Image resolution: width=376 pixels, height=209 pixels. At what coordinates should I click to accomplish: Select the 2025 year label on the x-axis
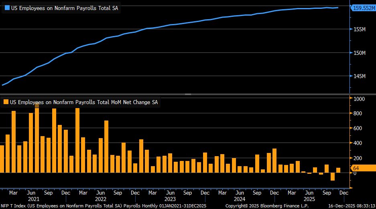309,199
